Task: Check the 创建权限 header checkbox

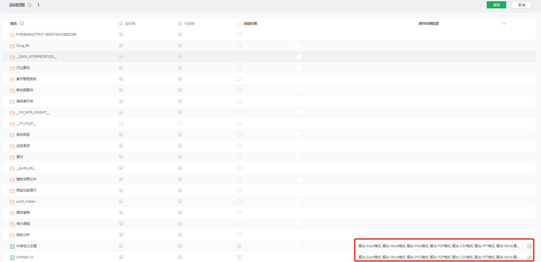Action: click(x=239, y=24)
